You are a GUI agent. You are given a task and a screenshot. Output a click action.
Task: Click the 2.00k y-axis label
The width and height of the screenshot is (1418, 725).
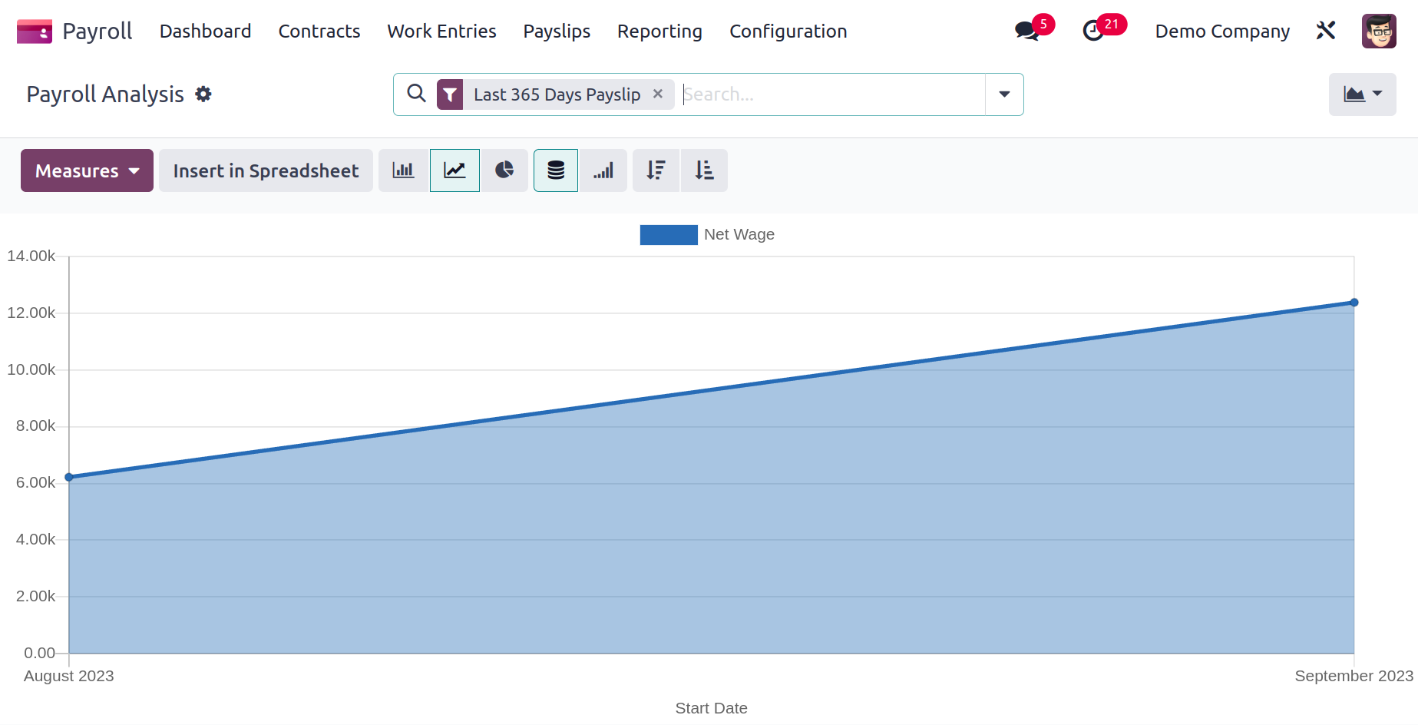tap(35, 596)
